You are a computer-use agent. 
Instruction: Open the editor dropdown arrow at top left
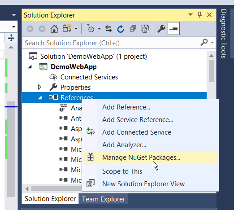pos(14,15)
